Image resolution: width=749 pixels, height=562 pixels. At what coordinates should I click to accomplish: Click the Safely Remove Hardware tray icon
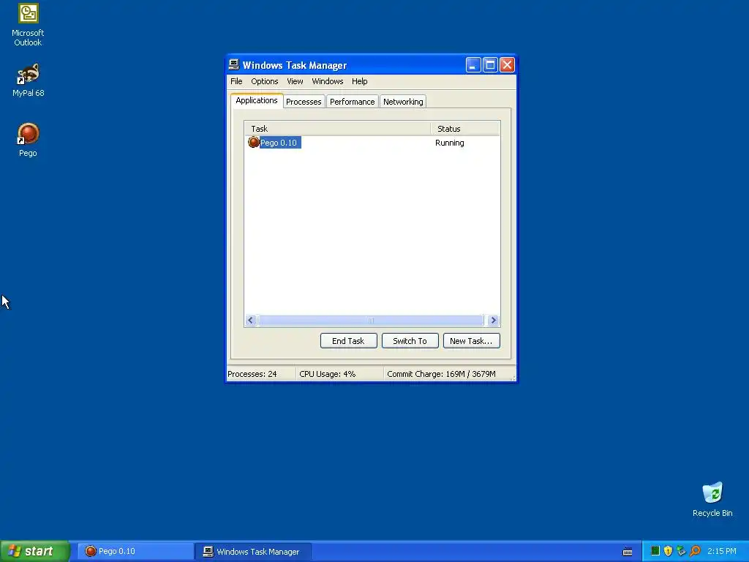click(x=681, y=551)
